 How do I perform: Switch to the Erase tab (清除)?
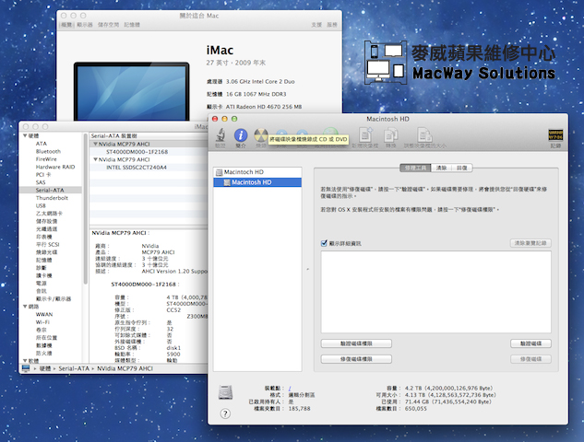(x=441, y=168)
